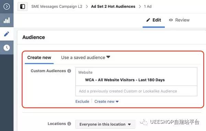Click the Exclude link
Screen dimensions: 206x131
pos(82,101)
